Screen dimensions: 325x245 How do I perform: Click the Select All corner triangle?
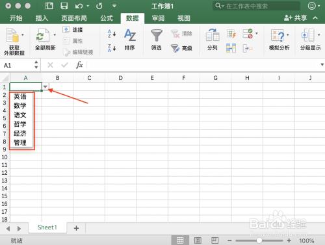(5, 78)
